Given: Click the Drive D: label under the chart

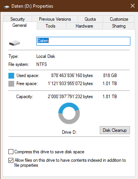Looking at the screenshot, I should coord(69,132).
